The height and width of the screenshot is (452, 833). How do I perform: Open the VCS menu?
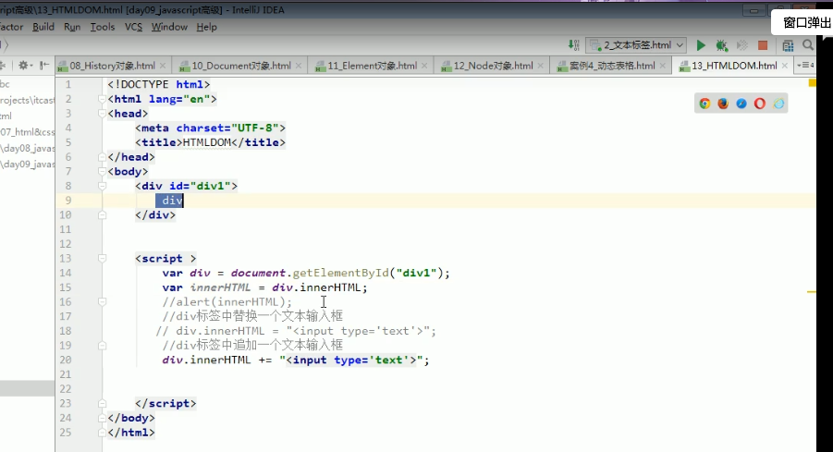(133, 27)
